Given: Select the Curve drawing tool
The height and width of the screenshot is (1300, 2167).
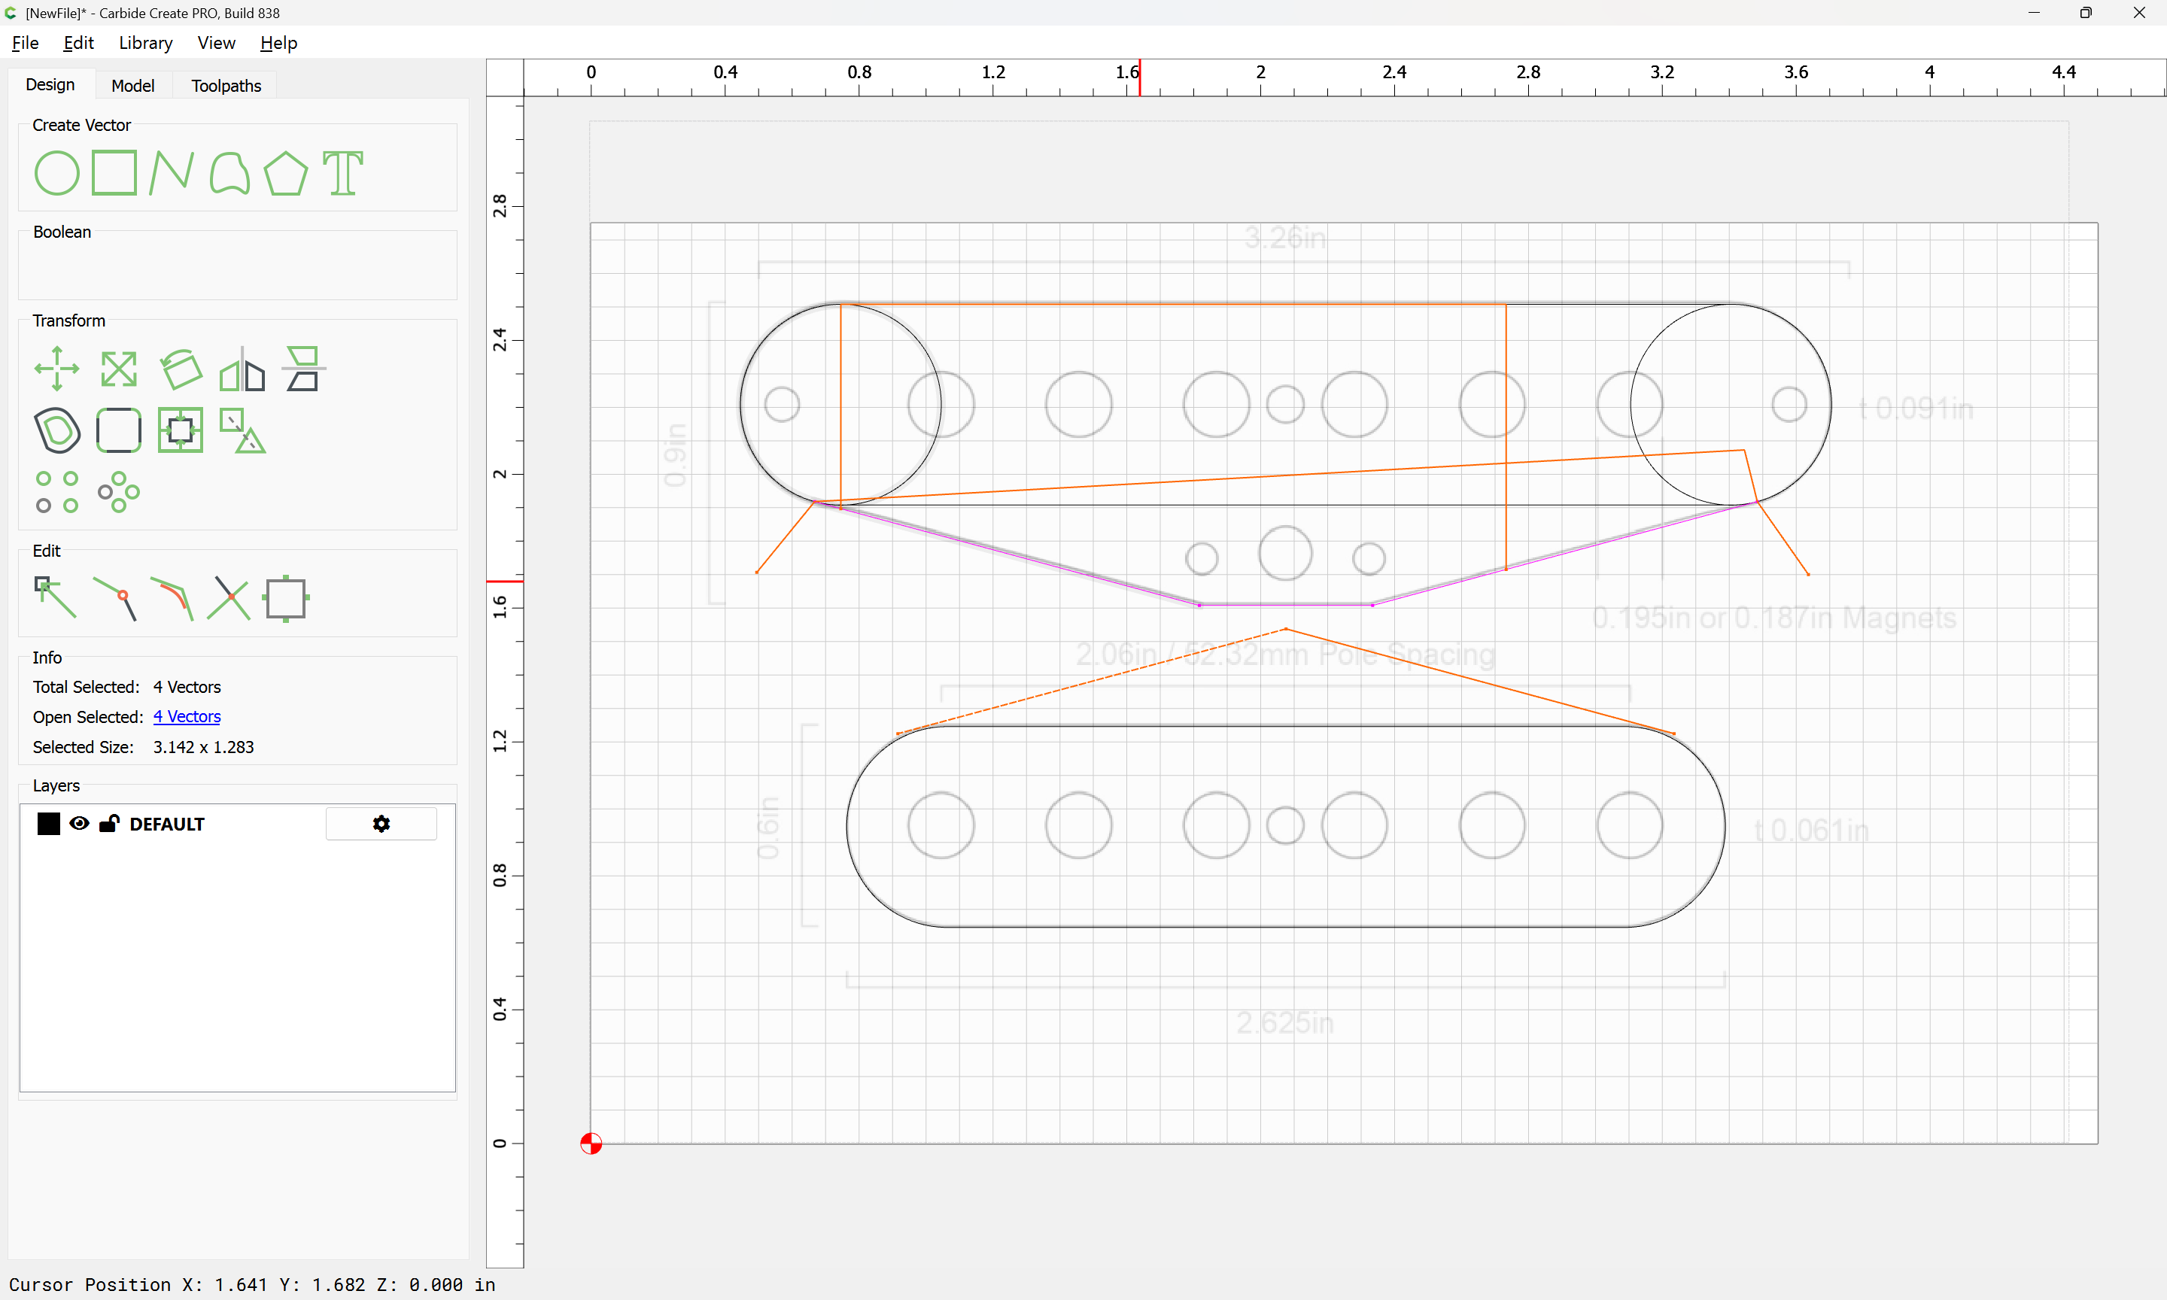Looking at the screenshot, I should click(x=229, y=172).
